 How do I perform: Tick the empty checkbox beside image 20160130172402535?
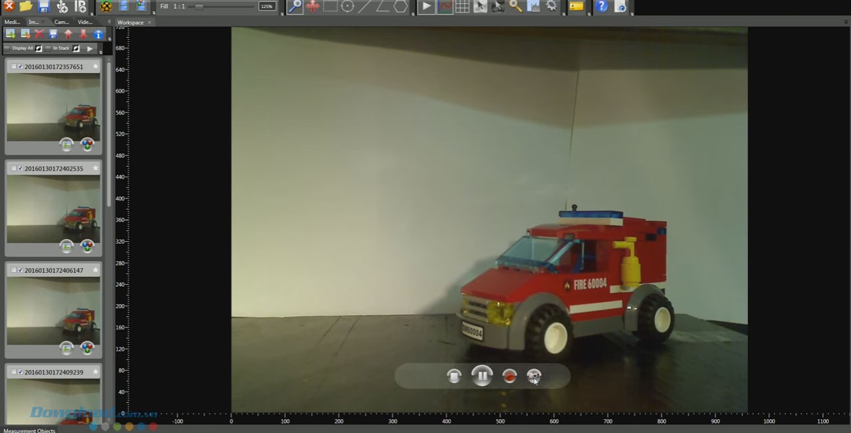coord(13,169)
